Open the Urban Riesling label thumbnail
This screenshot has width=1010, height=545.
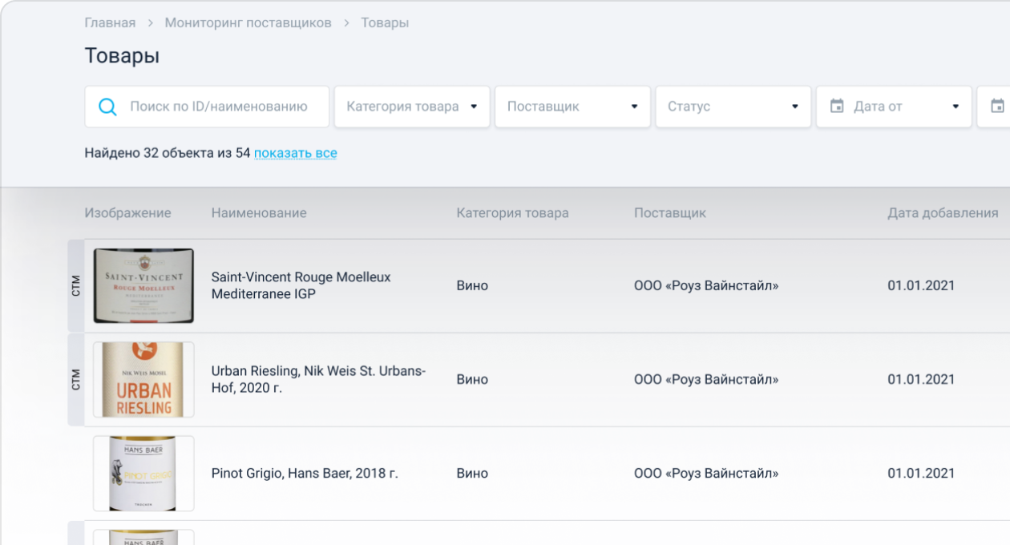tap(143, 379)
